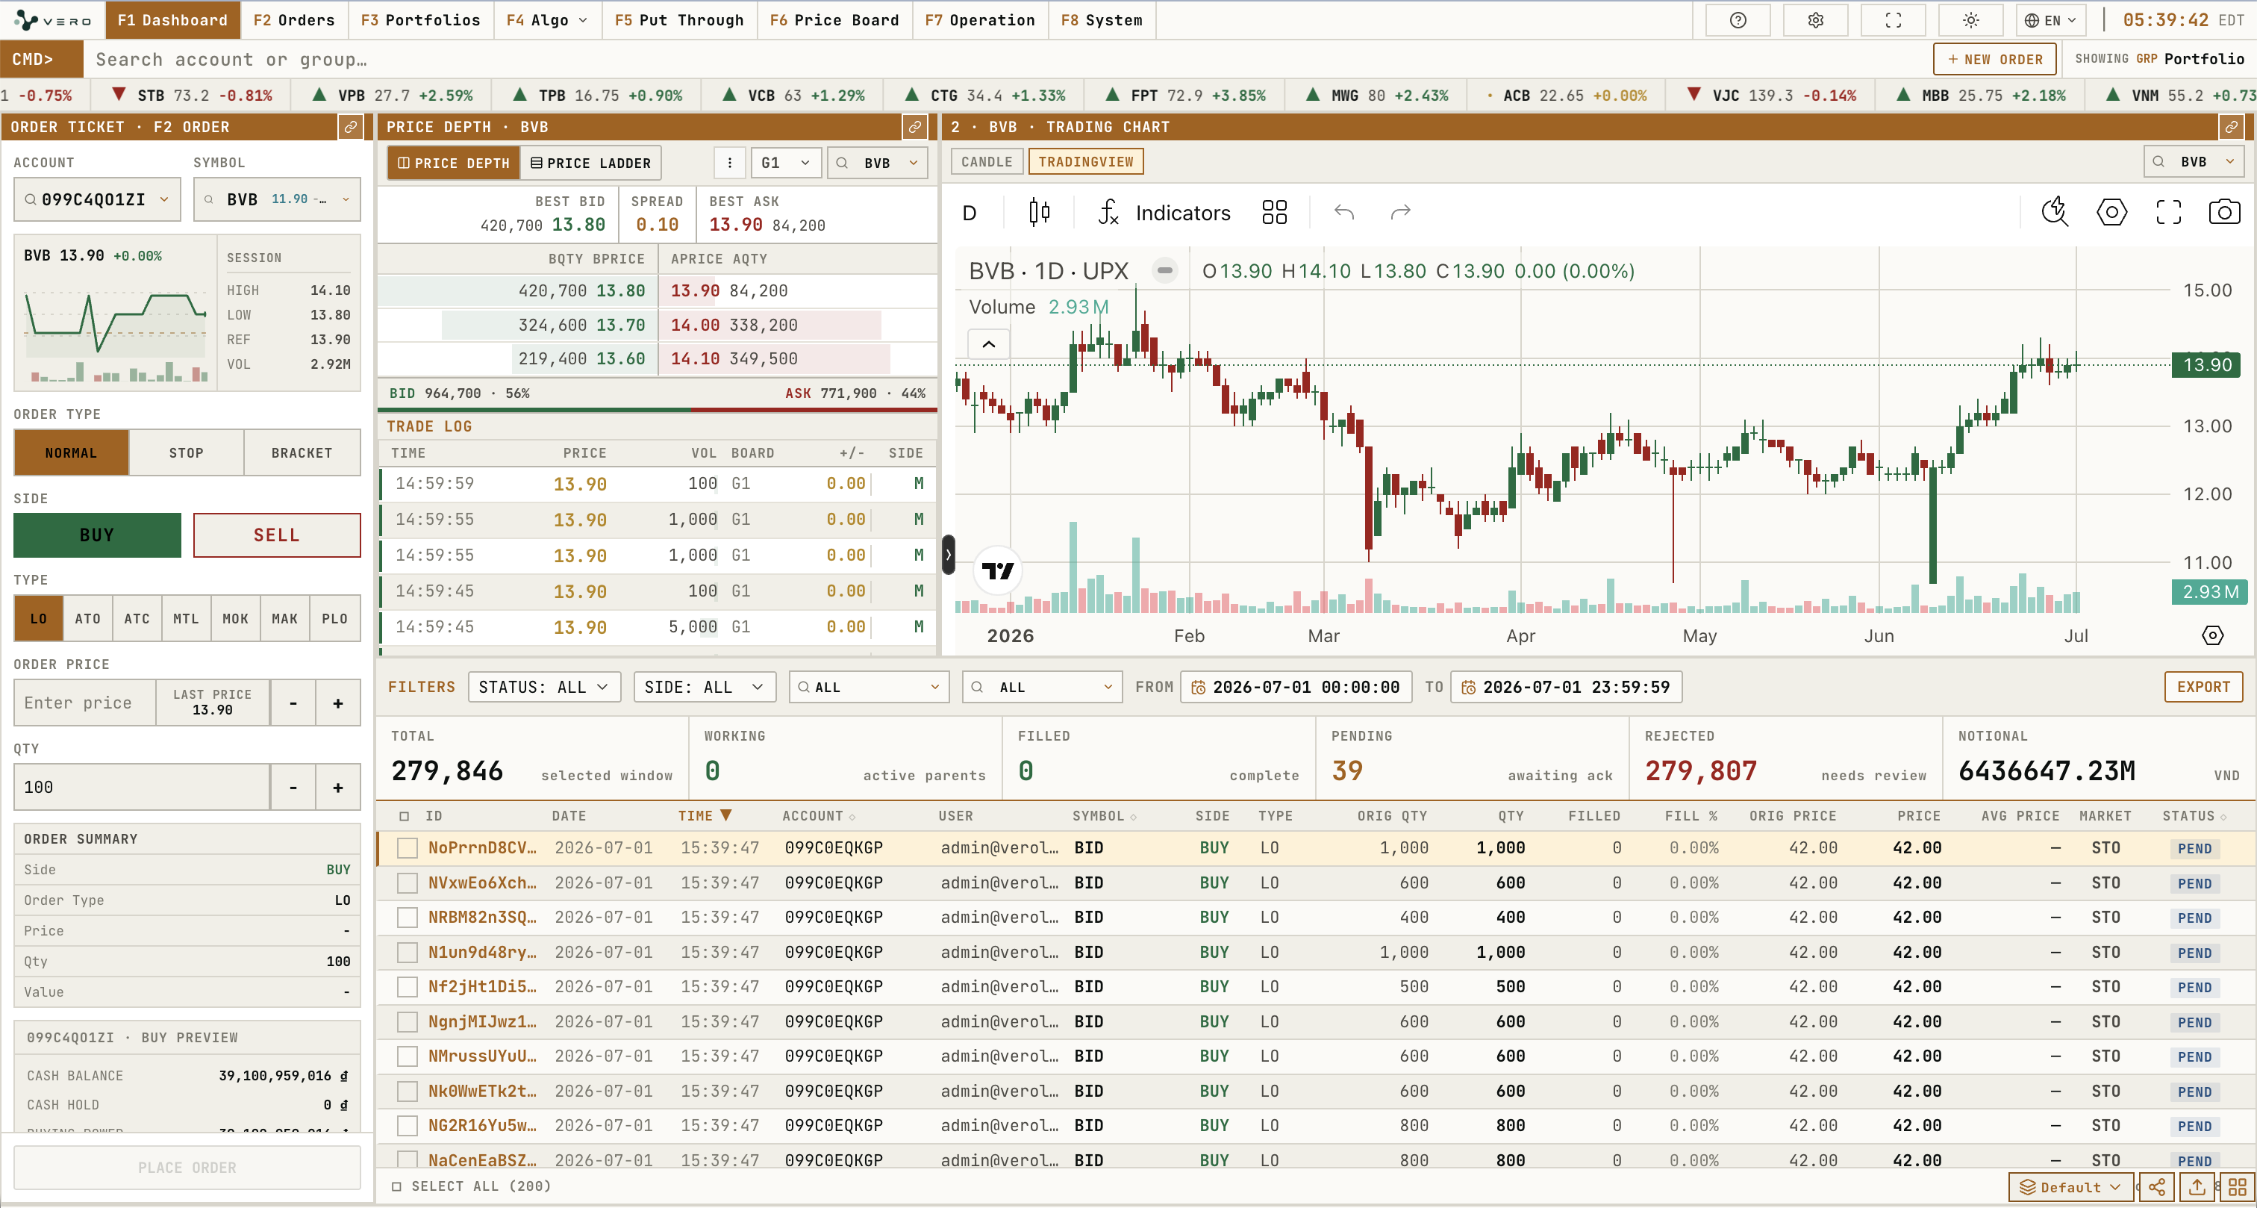Viewport: 2257px width, 1208px height.
Task: Open settings gear in top bar
Action: pos(1815,20)
